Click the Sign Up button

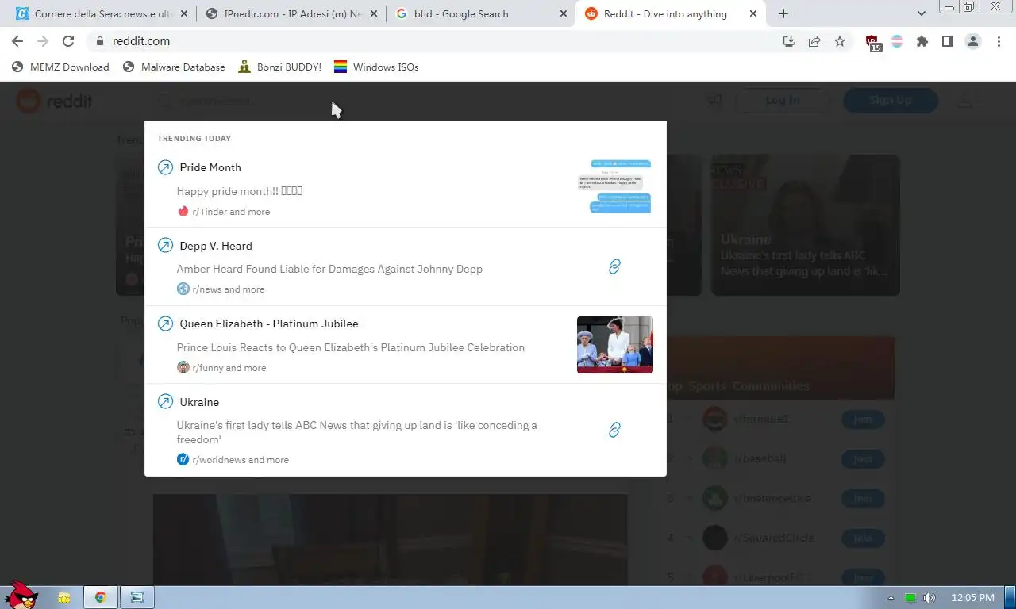coord(890,100)
